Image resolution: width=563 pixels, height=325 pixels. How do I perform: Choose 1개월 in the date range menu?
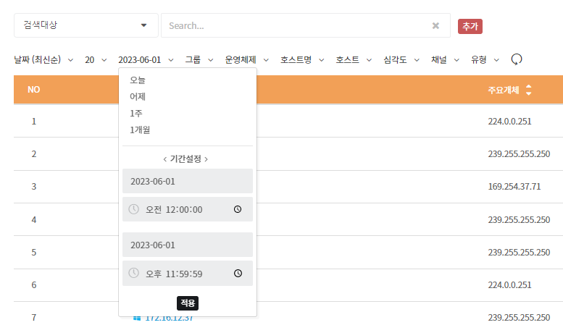[140, 130]
